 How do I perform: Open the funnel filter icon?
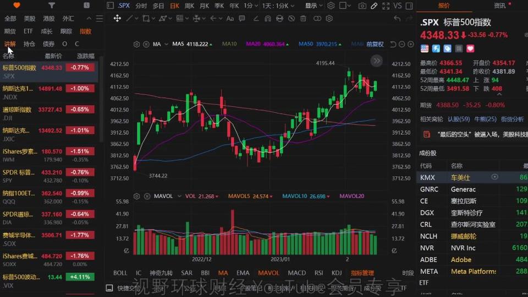(52, 5)
